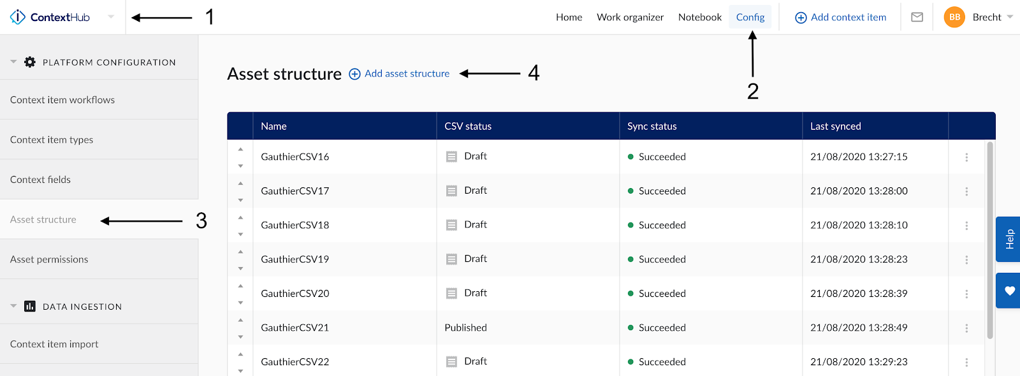Click the Platform Configuration gear icon
Screen dimensions: 1020x376
[x=30, y=62]
